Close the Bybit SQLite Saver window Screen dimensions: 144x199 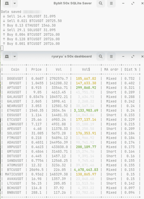point(142,3)
